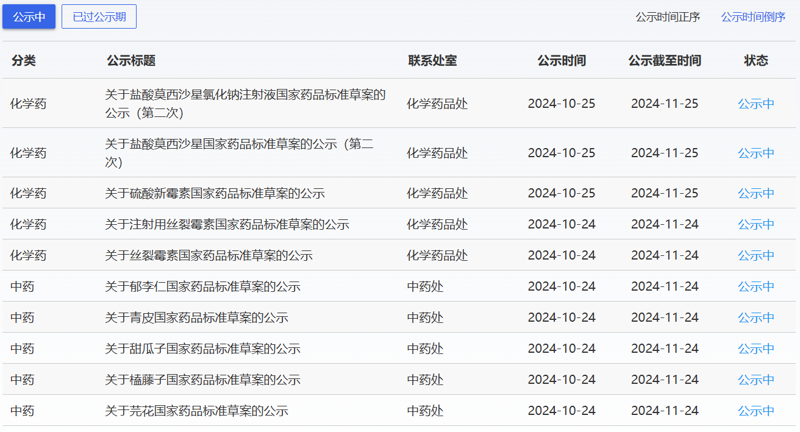
Task: Click 公示中 status in the 芫花 row
Action: coord(756,411)
